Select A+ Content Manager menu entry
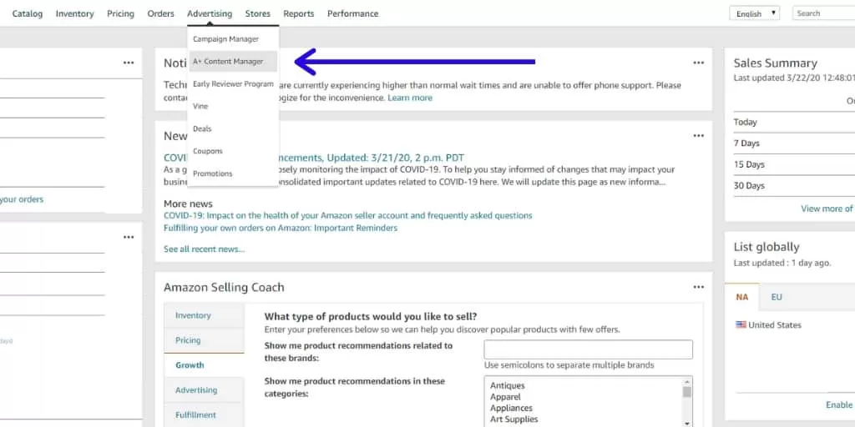Viewport: 855px width, 427px height. click(x=233, y=62)
